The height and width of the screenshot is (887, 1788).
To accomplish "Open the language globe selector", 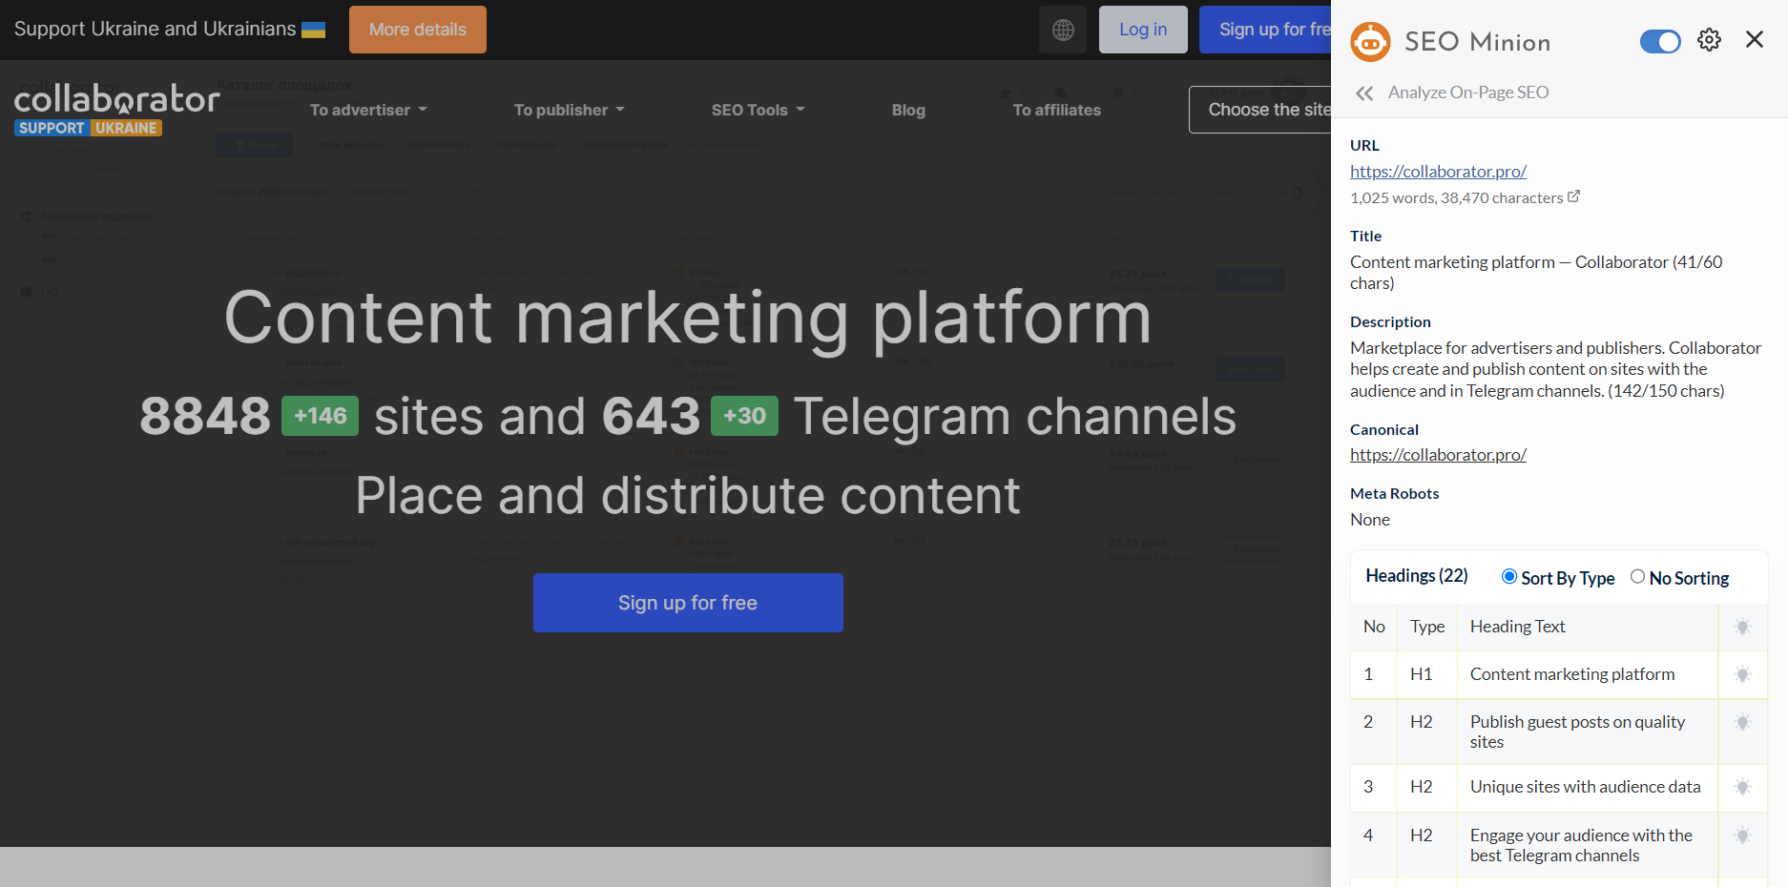I will tap(1062, 29).
